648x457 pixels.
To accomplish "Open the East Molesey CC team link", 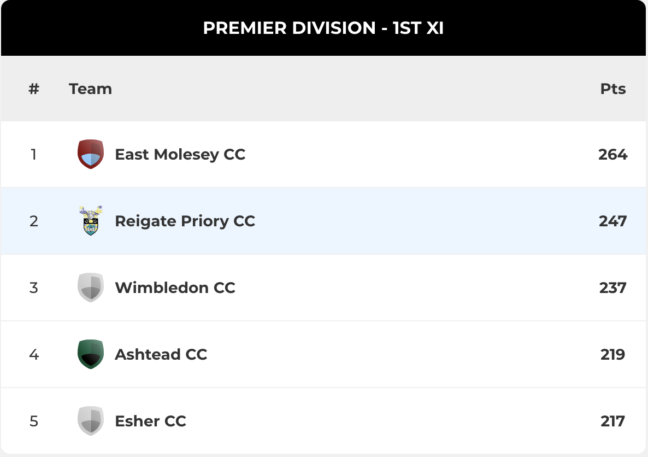I will coord(180,154).
